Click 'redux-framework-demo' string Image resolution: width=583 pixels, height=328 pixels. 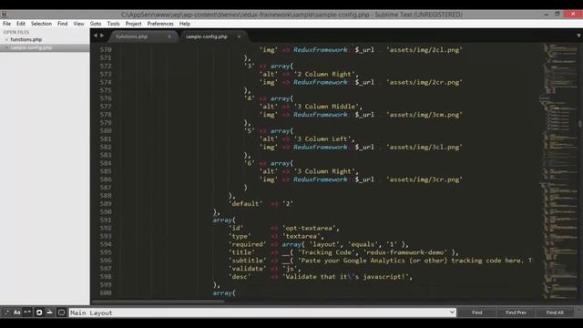pyautogui.click(x=404, y=252)
